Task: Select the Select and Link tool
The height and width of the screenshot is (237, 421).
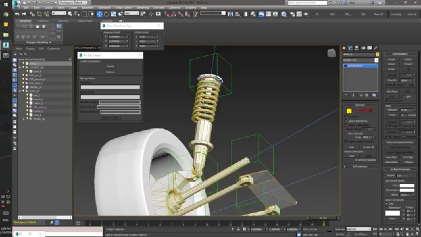Action: pos(32,14)
